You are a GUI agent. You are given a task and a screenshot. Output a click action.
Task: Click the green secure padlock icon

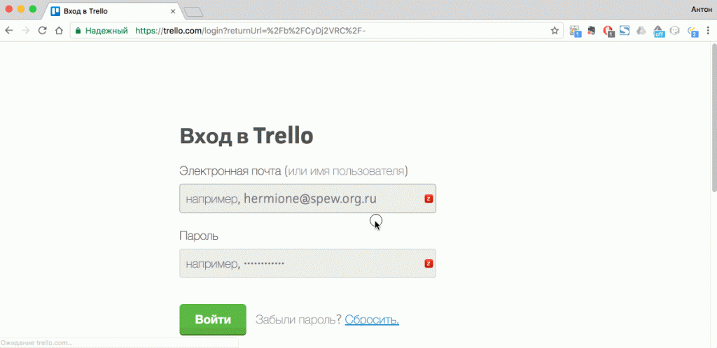point(78,31)
